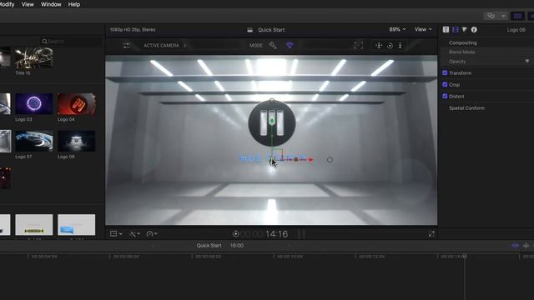Click the red X-axis arrow handle
534x300 pixels.
pyautogui.click(x=310, y=159)
